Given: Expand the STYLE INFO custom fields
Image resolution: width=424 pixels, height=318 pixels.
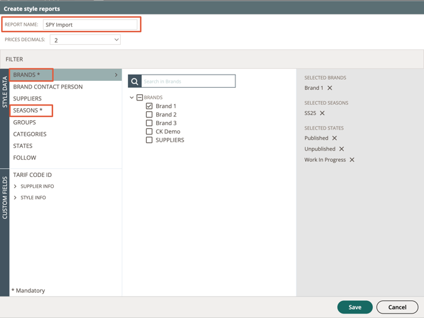Looking at the screenshot, I should (x=15, y=197).
